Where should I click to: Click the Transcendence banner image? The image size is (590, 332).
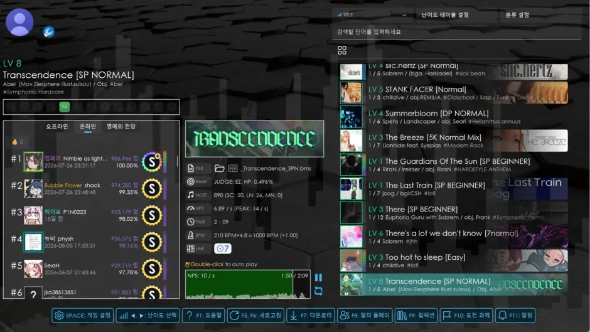click(254, 139)
